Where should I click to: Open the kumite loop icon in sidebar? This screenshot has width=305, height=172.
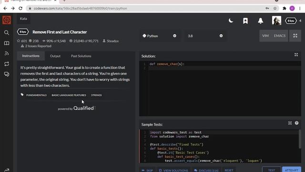(7, 64)
